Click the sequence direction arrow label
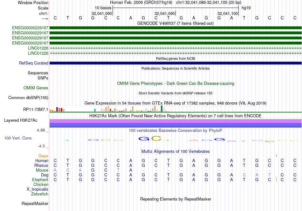Viewport: 302px width, 211px height. 45,18
